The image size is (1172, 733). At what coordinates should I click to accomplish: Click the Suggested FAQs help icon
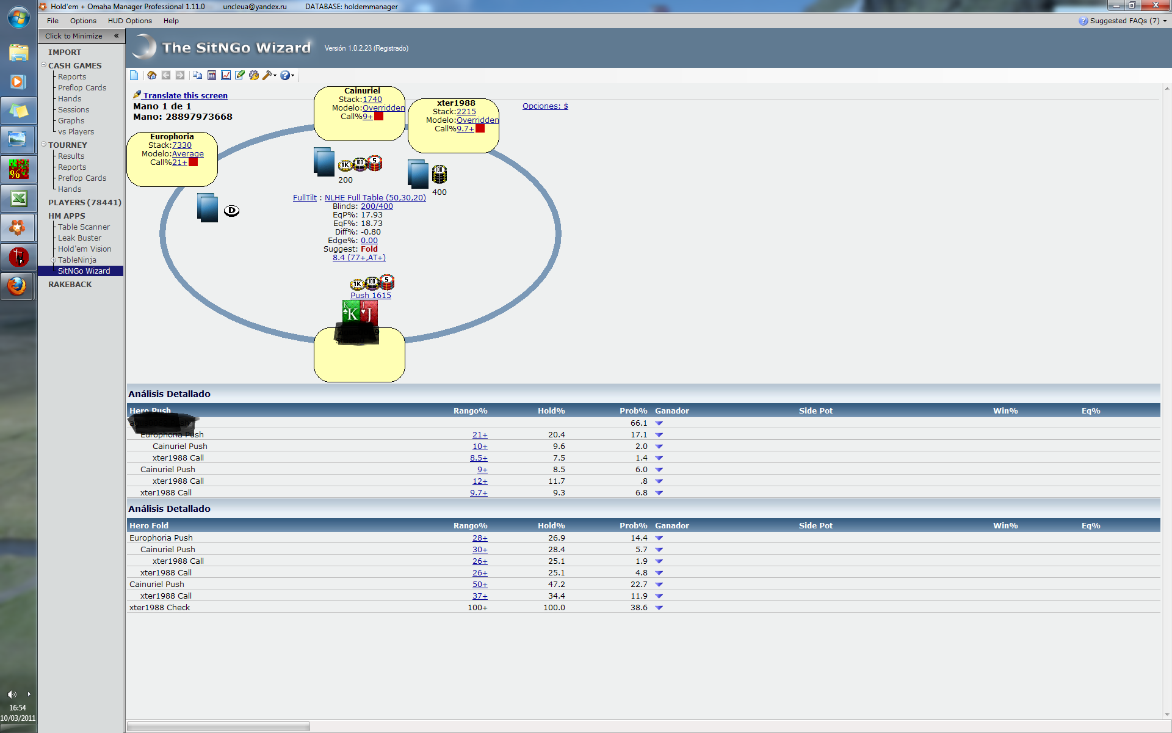[1083, 21]
